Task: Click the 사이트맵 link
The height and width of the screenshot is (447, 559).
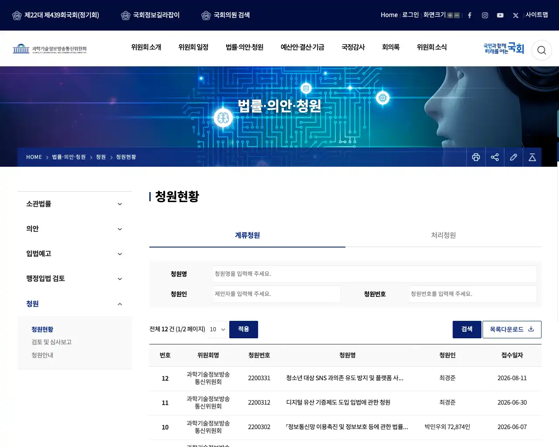Action: click(537, 15)
